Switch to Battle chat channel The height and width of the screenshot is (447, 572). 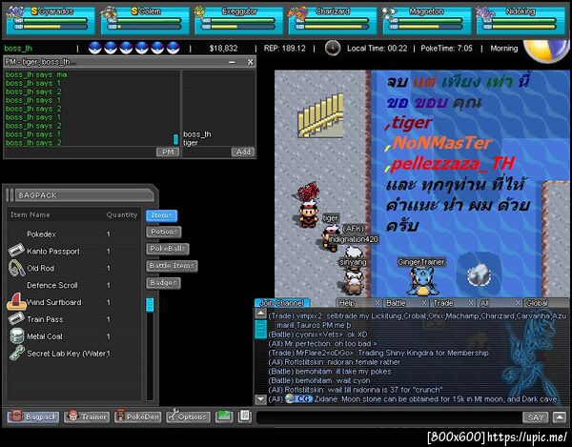(401, 303)
